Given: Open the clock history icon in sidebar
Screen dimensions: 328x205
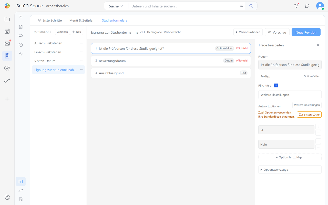Looking at the screenshot, I should (x=21, y=45).
